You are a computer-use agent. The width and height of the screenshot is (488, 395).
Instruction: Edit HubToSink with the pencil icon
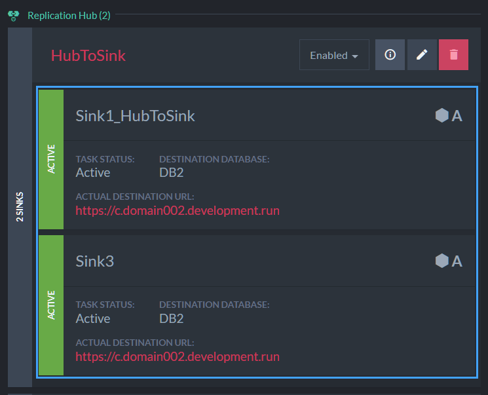(x=422, y=55)
